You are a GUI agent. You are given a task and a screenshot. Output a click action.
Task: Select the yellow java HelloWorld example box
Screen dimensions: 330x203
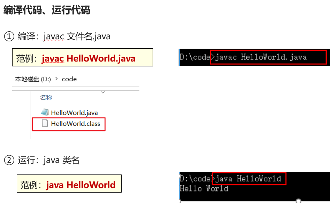click(69, 184)
